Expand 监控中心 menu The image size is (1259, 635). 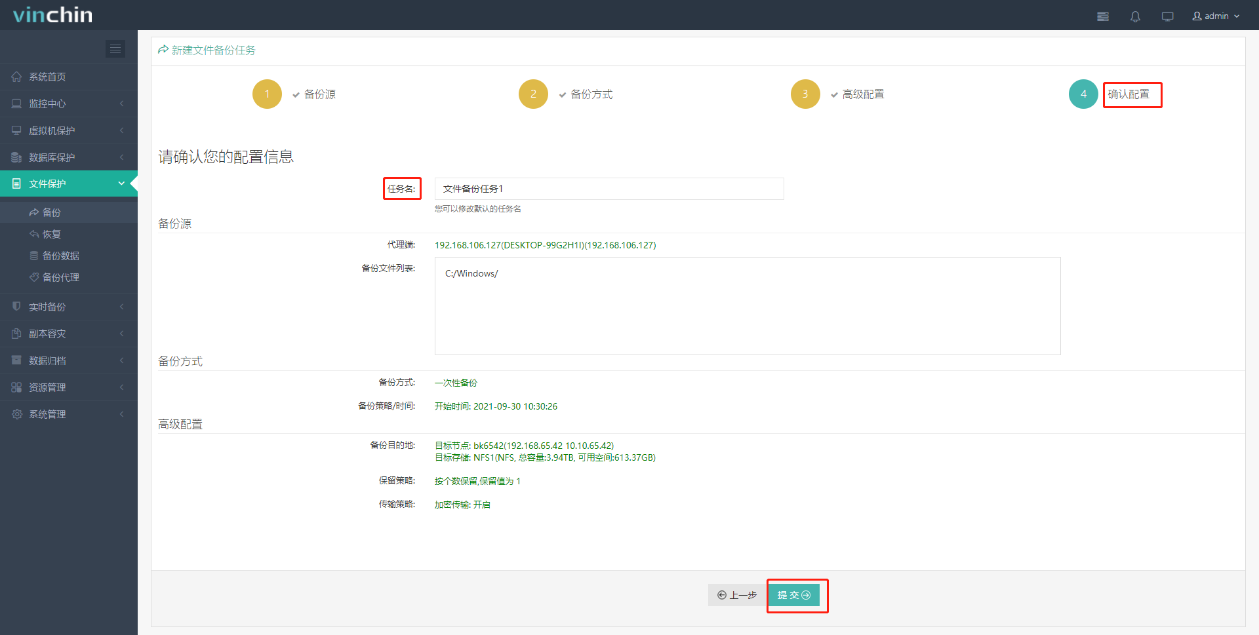tap(69, 104)
